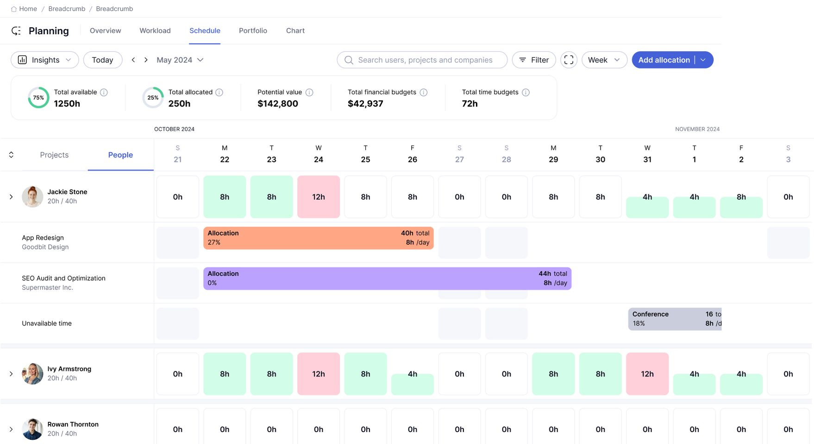The height and width of the screenshot is (444, 814).
Task: Click info icon beside Potential value
Action: [309, 92]
